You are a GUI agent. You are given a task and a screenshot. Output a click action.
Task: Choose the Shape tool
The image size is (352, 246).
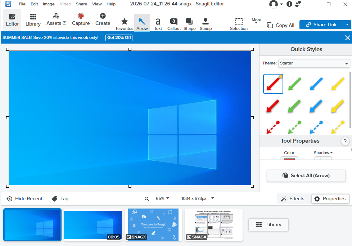click(x=189, y=24)
